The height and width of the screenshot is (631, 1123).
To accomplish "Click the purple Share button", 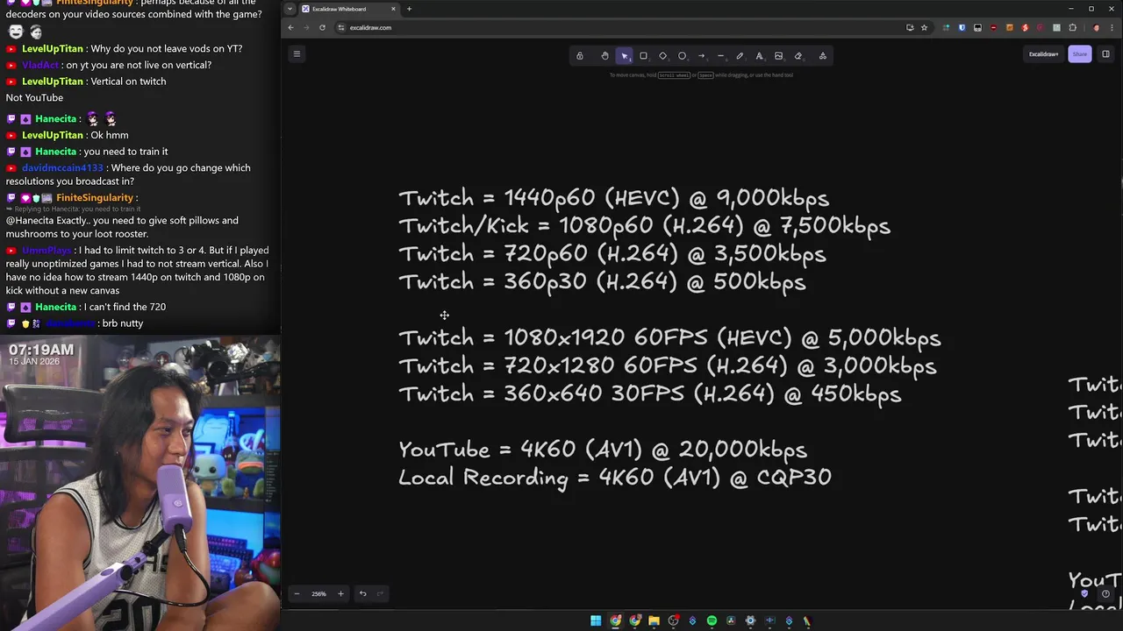I will [1079, 54].
